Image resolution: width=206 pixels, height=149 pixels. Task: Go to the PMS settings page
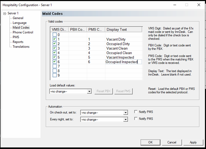(x=16, y=37)
